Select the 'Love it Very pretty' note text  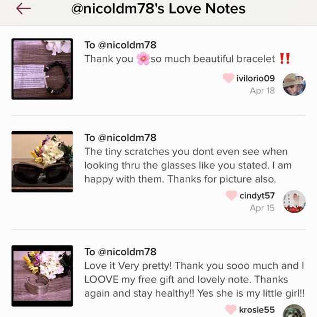coord(195,279)
